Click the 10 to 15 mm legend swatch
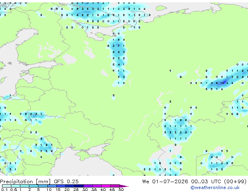The height and width of the screenshot is (191, 248). (52, 186)
